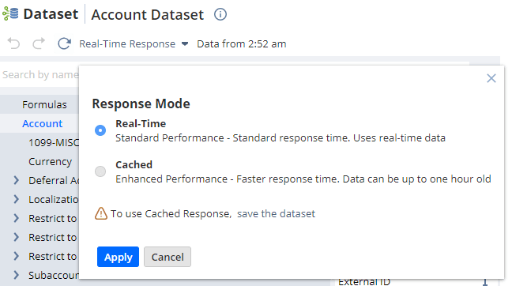Click the Dataset logo icon
Screen dimensions: 512x286
10,13
